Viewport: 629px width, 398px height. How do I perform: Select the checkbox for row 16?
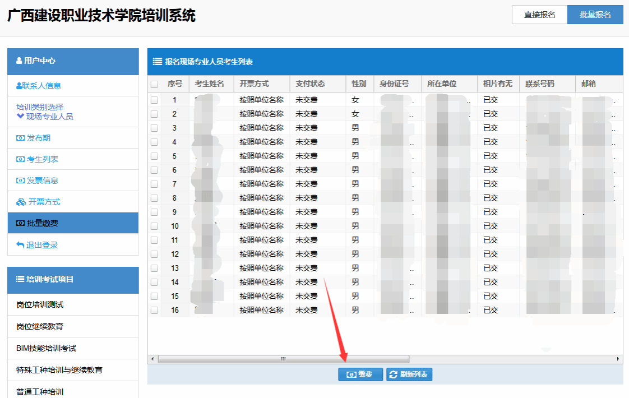pos(154,310)
